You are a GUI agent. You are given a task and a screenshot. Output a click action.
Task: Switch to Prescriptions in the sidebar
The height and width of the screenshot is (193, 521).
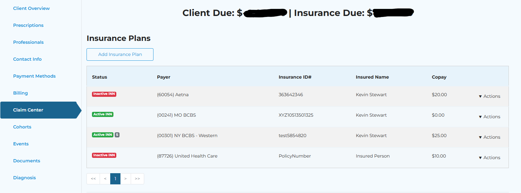pos(28,25)
